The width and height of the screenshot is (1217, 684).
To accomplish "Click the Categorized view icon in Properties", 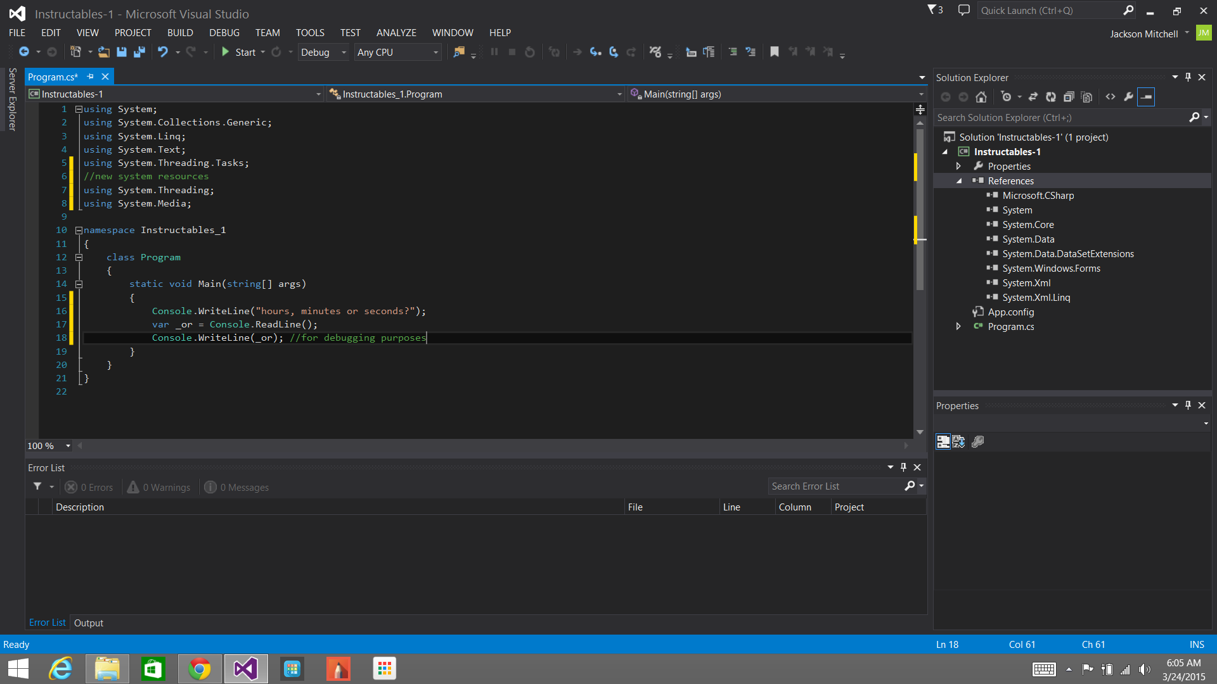I will coord(943,441).
